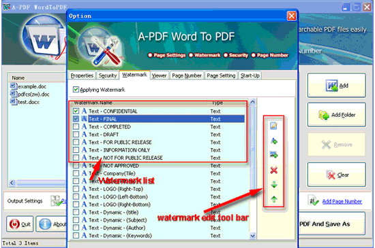Uncheck the Text - CONFIDENTIAL watermark
Screen dimensions: 375x248
(76, 111)
